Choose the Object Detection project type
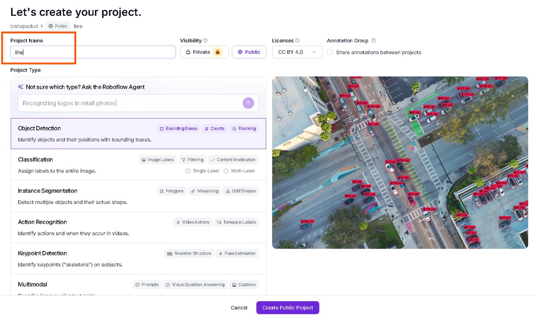535x317 pixels. (x=138, y=134)
